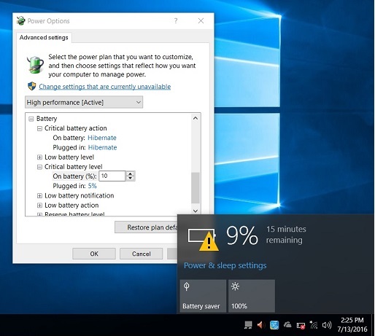This screenshot has width=375, height=336.
Task: Click the Plugged in 5% value
Action: (x=93, y=186)
